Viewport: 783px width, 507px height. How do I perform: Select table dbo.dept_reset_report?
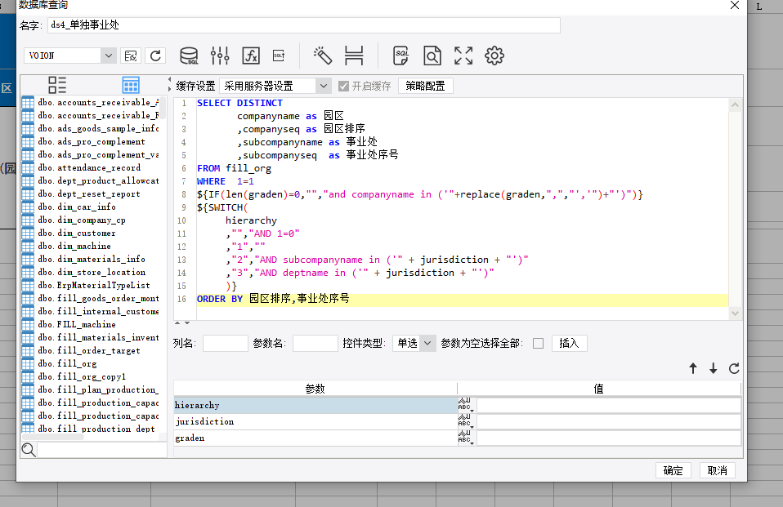pyautogui.click(x=89, y=193)
